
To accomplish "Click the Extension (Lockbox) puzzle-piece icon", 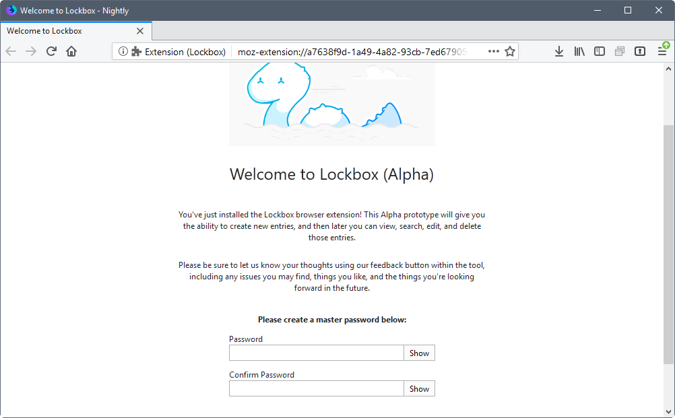I will (137, 52).
